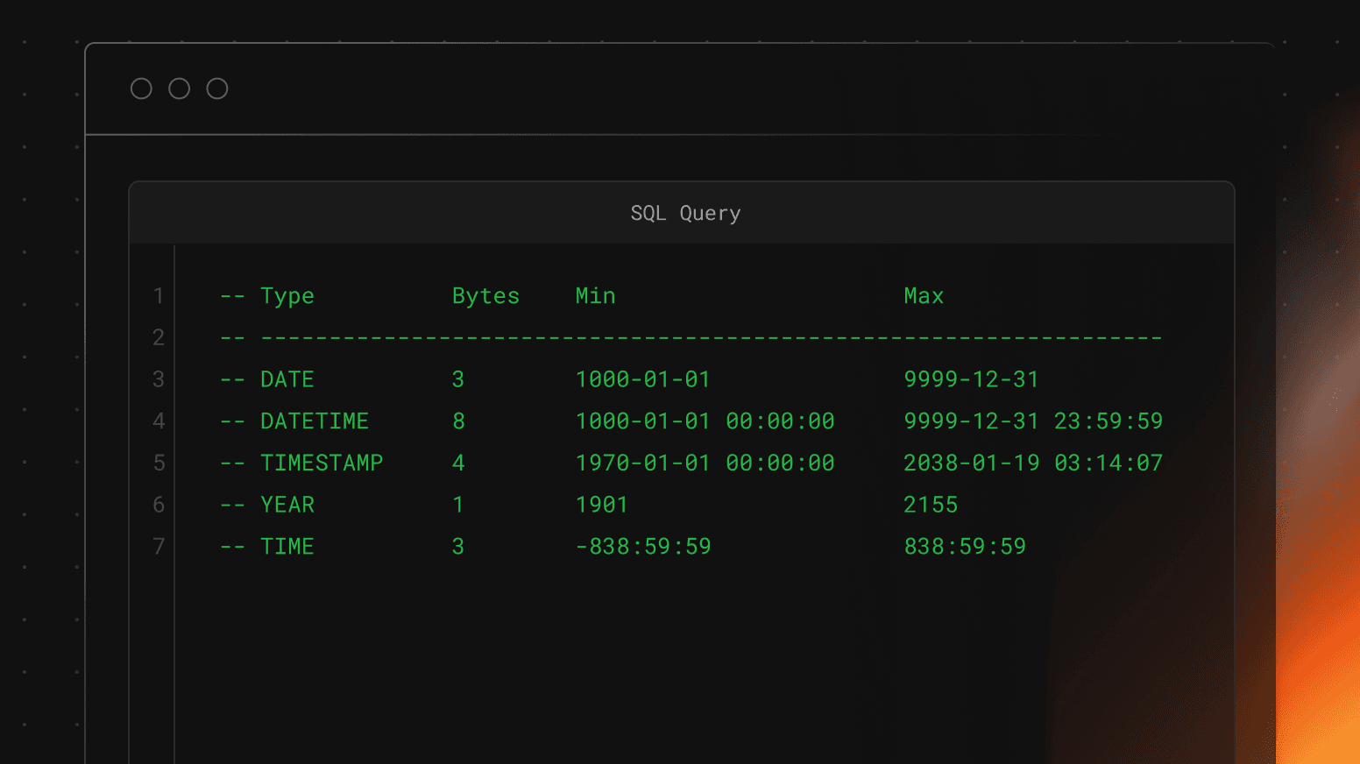Screen dimensions: 1360x764
Task: Click the TIMESTAMP row text
Action: (322, 463)
